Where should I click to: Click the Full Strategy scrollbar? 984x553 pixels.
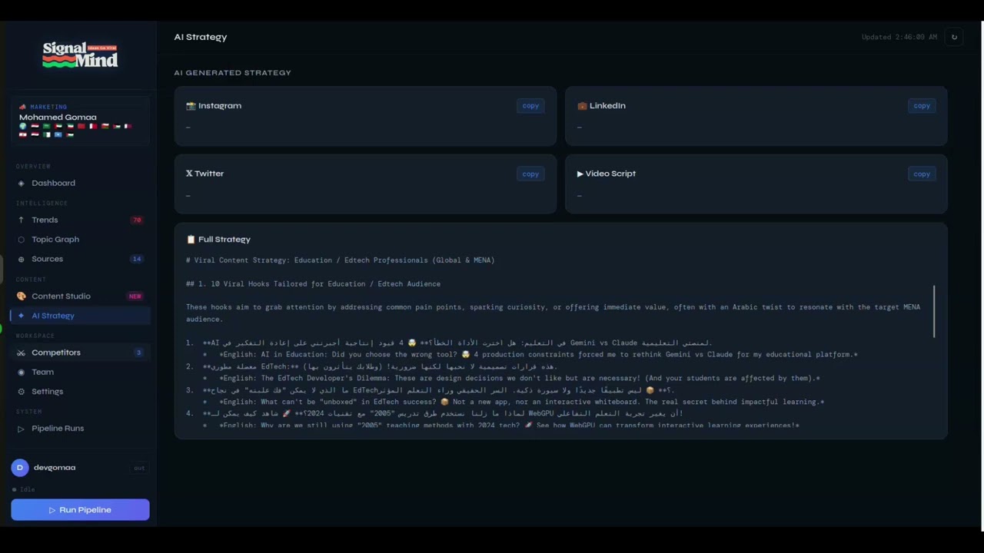[935, 311]
